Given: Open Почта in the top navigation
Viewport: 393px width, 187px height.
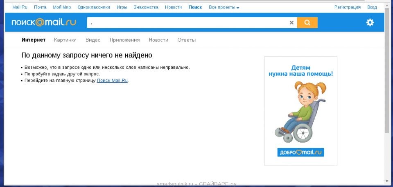Looking at the screenshot, I should 40,7.
